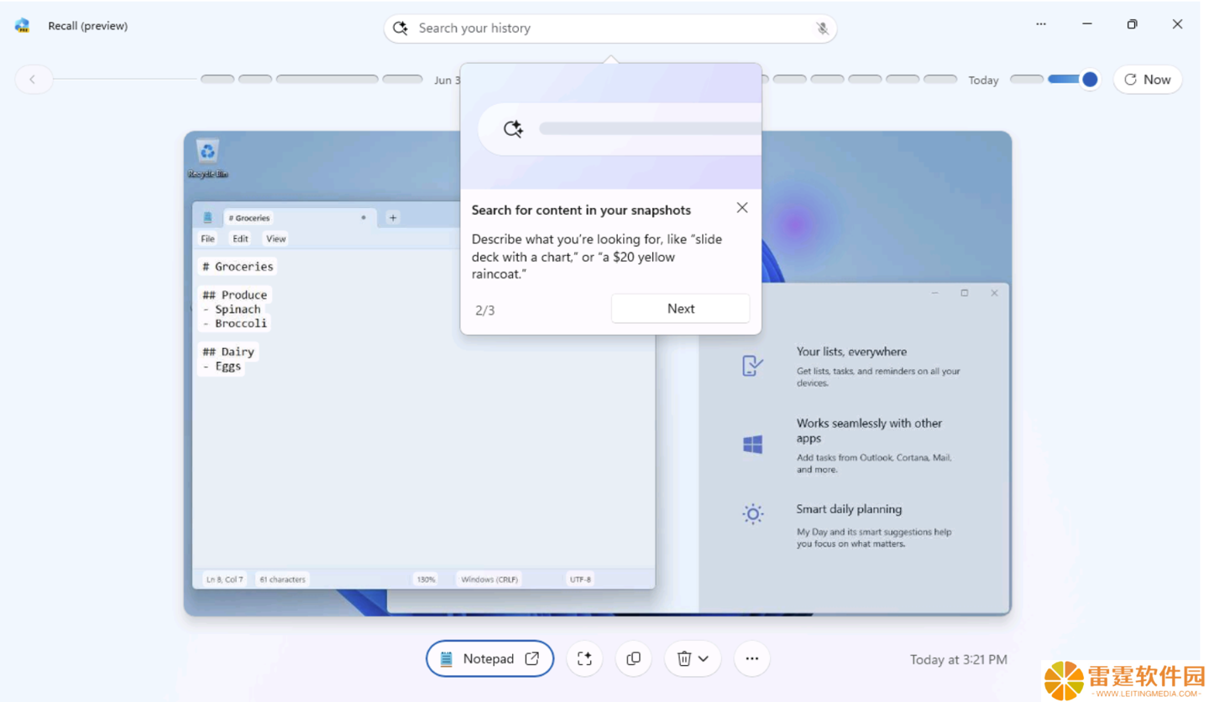The image size is (1209, 702).
Task: Activate the sparkle screen-region selection icon
Action: click(x=584, y=658)
